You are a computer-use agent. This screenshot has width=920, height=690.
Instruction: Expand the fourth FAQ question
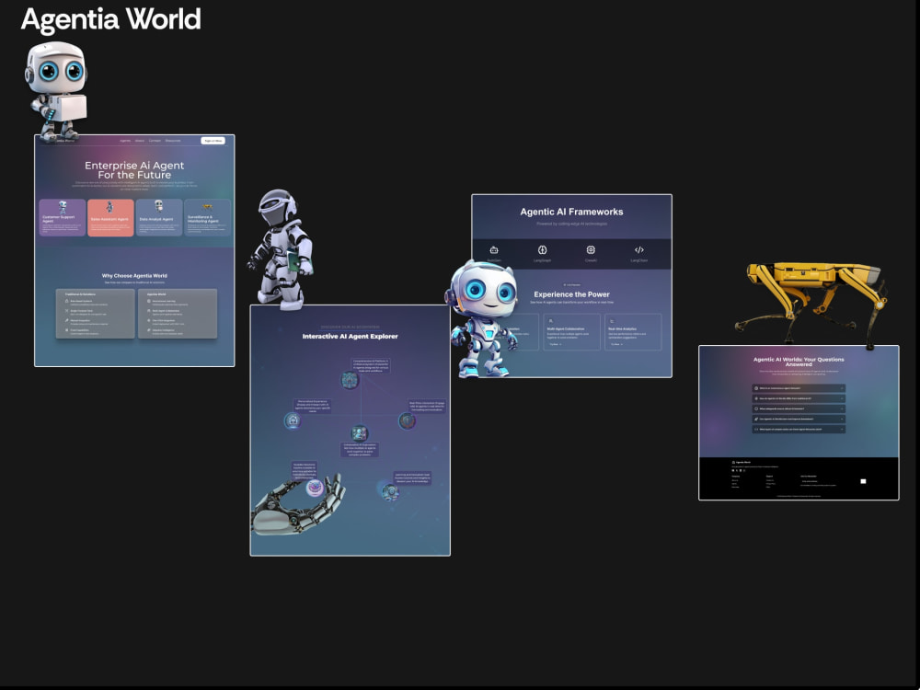pos(799,419)
